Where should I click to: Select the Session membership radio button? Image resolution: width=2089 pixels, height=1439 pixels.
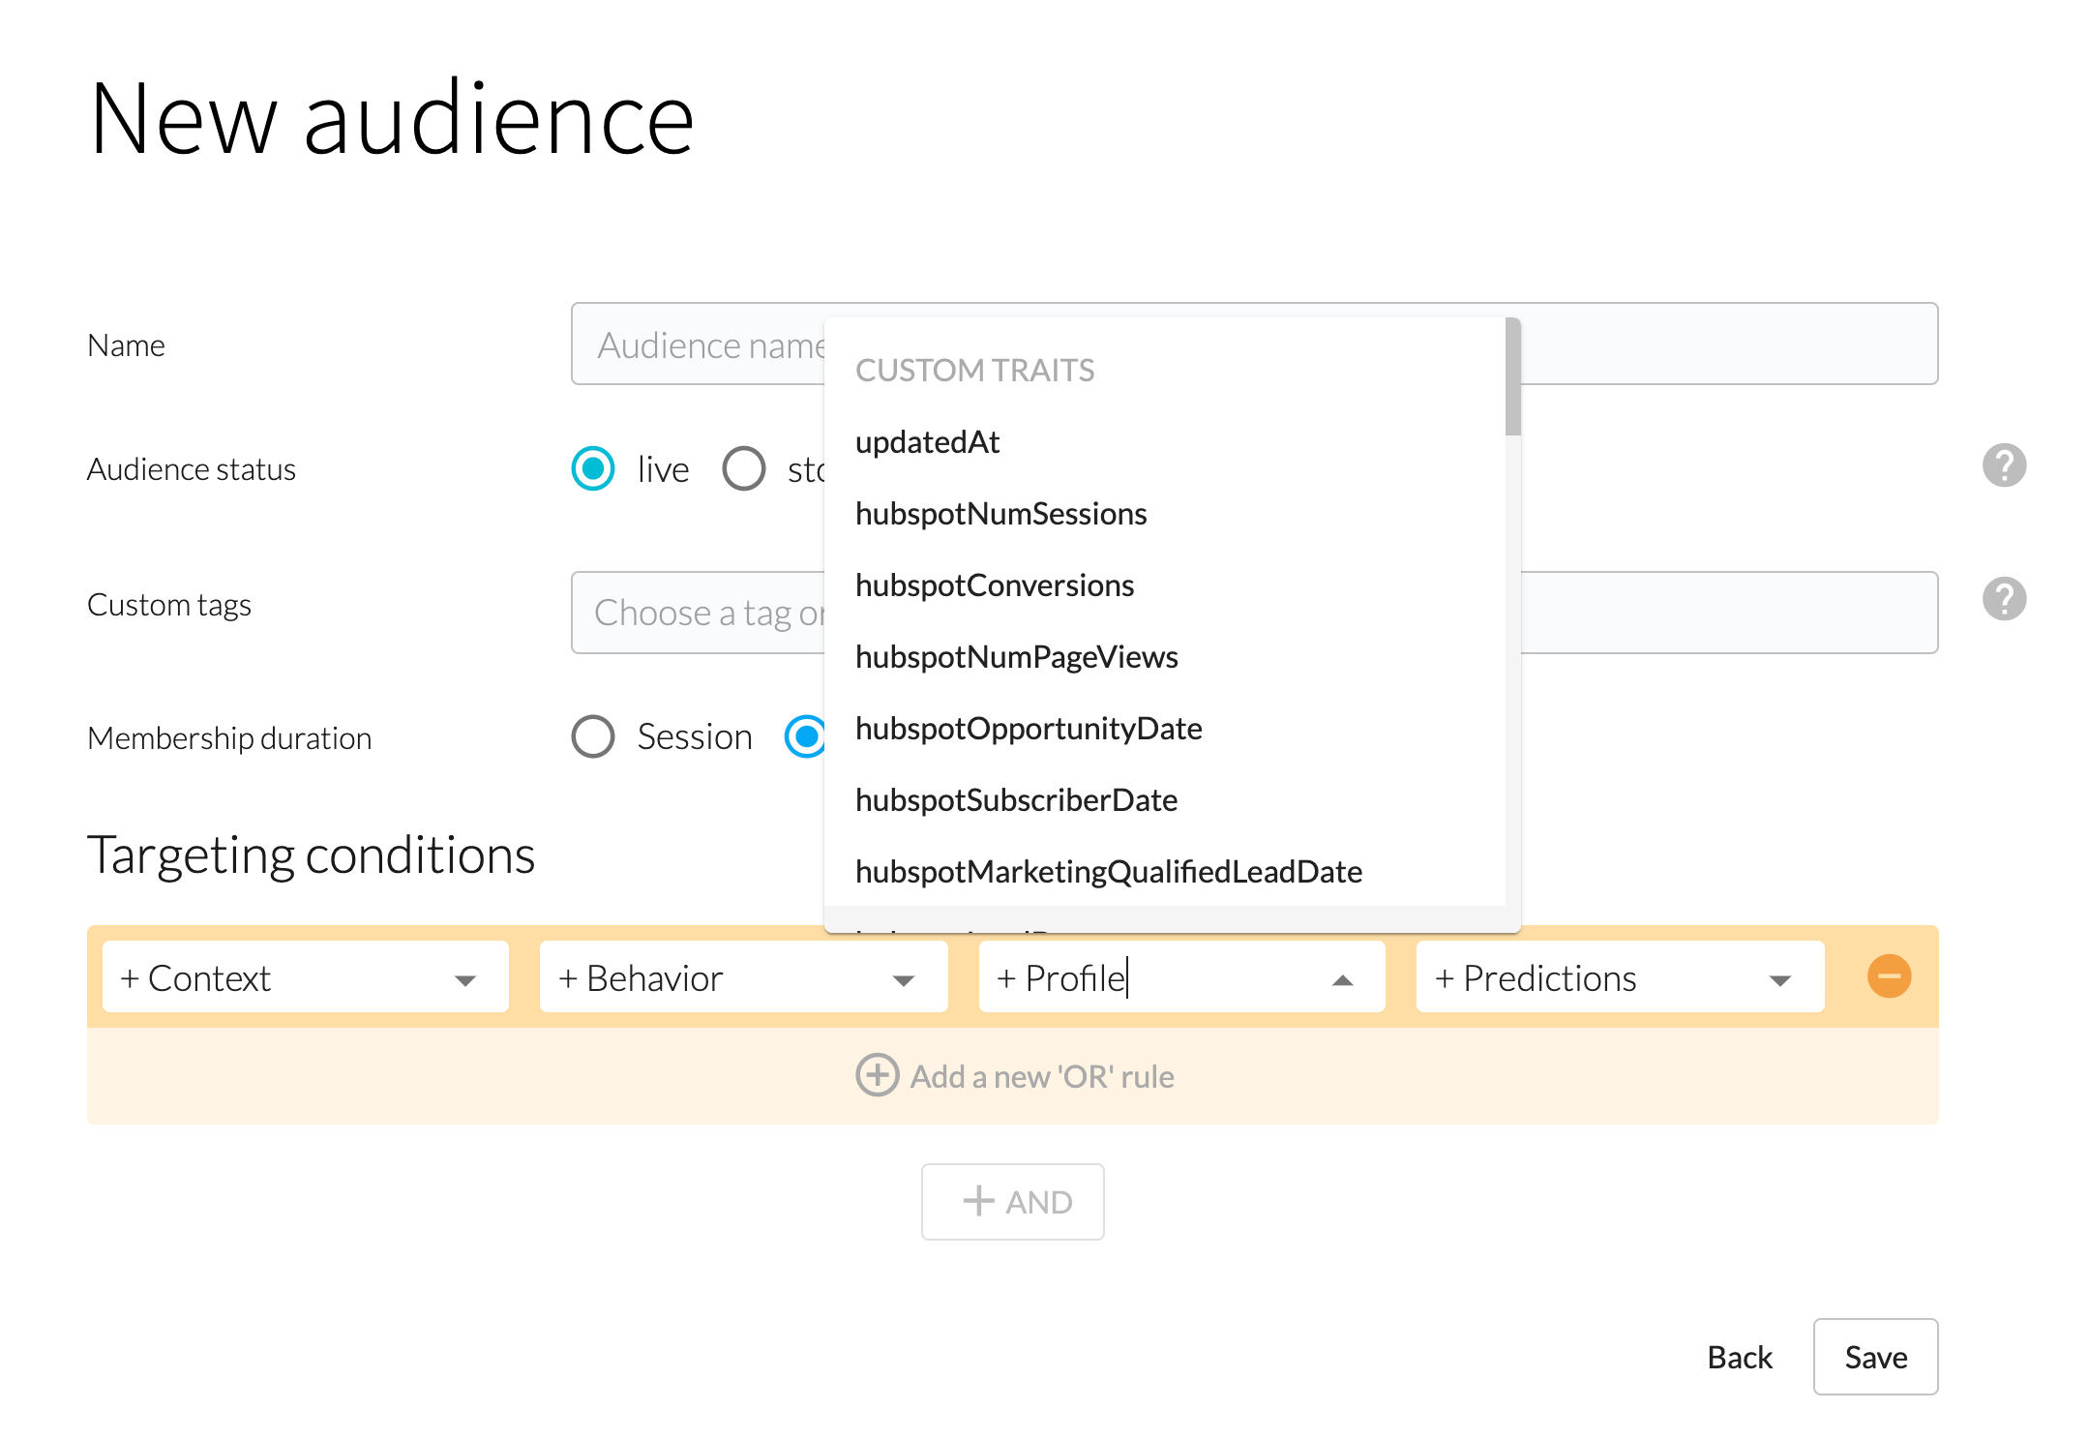pyautogui.click(x=593, y=736)
